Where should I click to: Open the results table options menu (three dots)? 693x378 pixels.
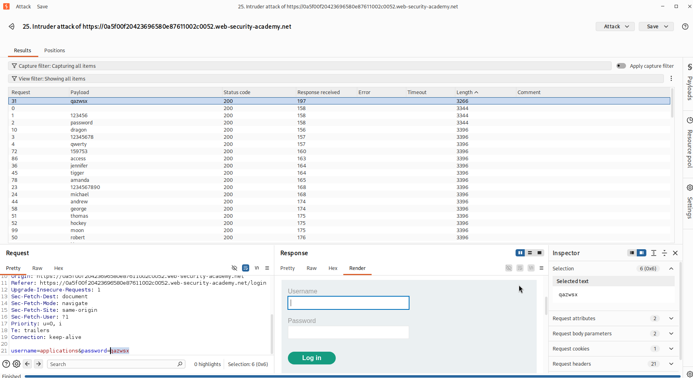point(671,79)
